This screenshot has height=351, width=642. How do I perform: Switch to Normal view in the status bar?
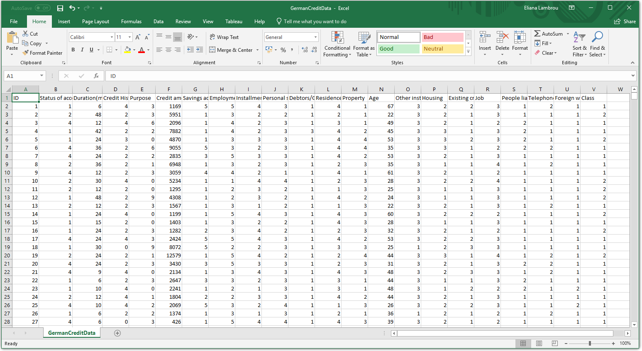(523, 344)
